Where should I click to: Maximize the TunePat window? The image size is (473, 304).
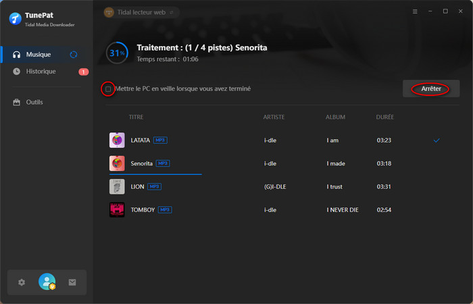pos(445,11)
